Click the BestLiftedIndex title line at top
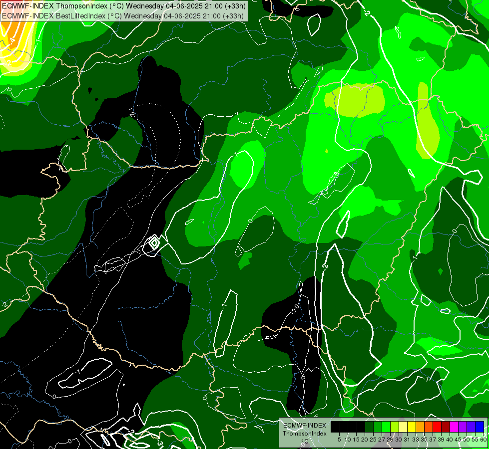 (x=122, y=16)
